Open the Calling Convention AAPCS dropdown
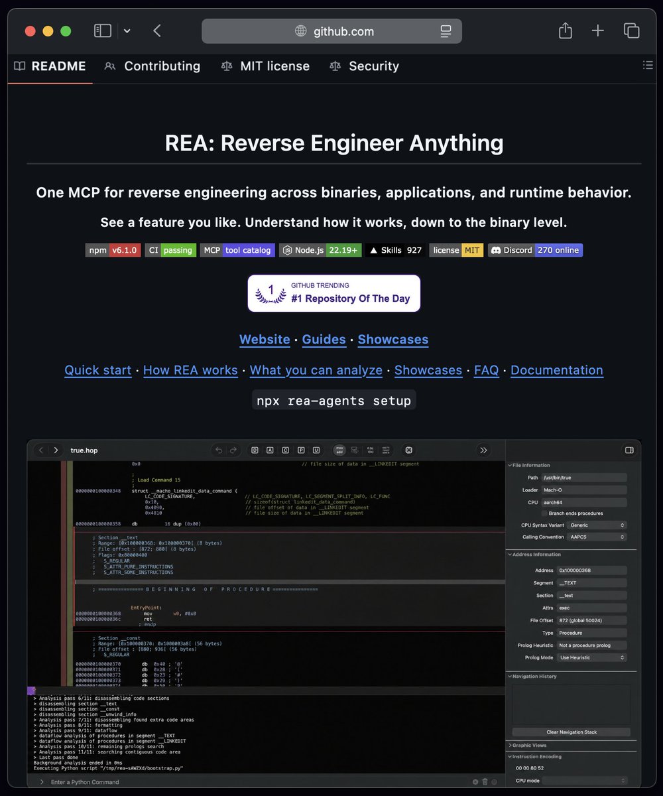Viewport: 663px width, 796px height. [597, 537]
